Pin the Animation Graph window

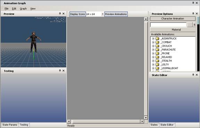pyautogui.click(x=193, y=3)
